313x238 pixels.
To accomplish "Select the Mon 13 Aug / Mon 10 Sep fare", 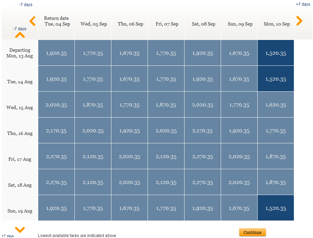I will click(x=276, y=53).
